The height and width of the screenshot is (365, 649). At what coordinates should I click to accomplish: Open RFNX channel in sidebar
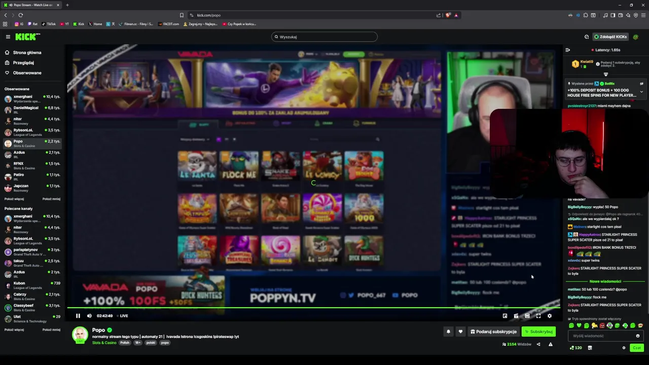tap(32, 165)
